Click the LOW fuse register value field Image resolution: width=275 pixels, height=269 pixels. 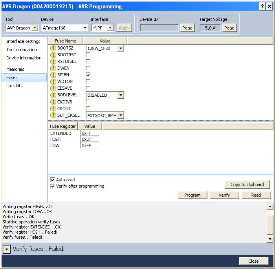[90, 146]
